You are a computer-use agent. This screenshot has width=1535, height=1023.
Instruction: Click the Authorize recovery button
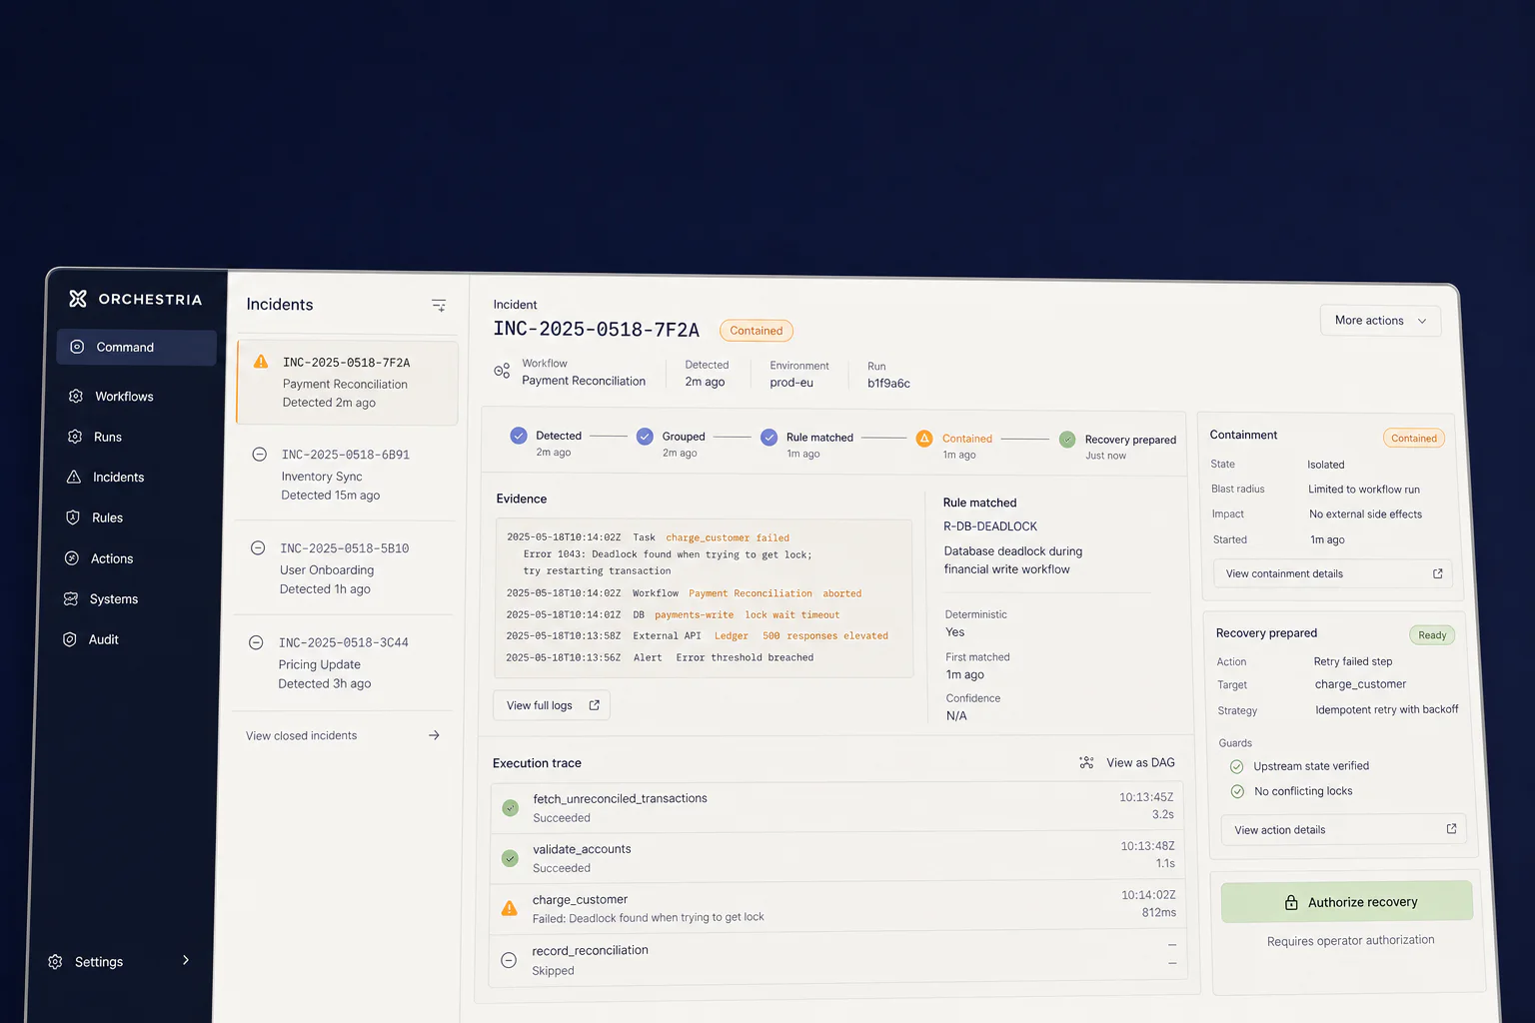point(1347,902)
